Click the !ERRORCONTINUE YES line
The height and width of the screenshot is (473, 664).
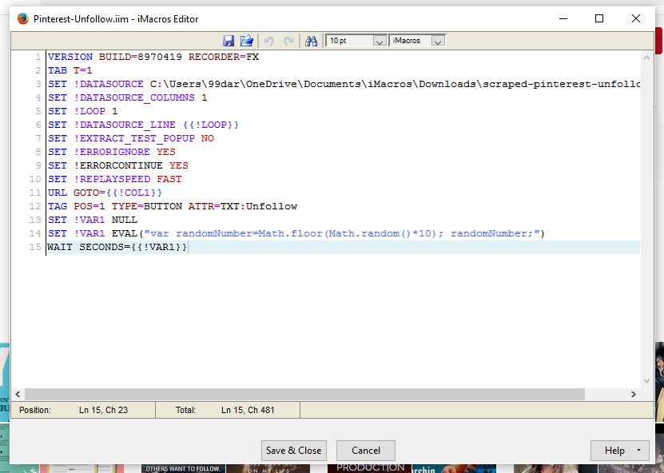point(117,165)
